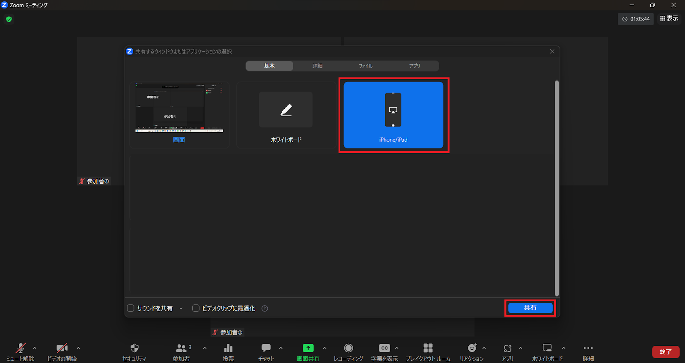Expand the sound sharing options dropdown arrow
Screen dimensions: 685x363
click(x=181, y=308)
